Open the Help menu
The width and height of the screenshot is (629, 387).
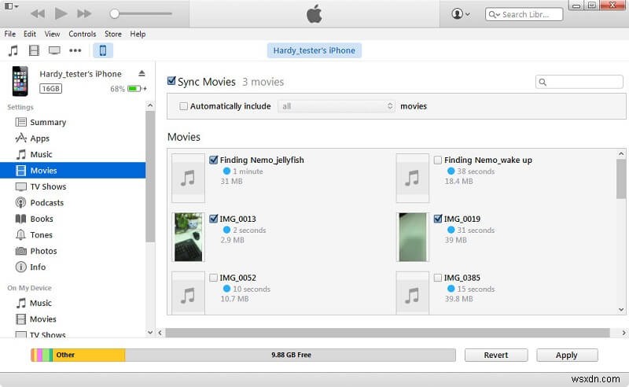pyautogui.click(x=138, y=34)
